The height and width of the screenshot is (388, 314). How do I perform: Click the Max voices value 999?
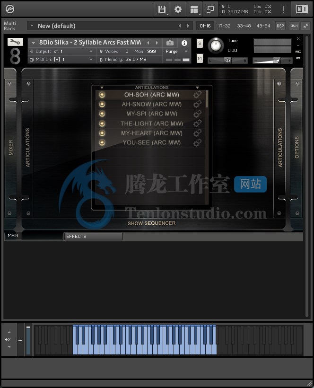[151, 52]
